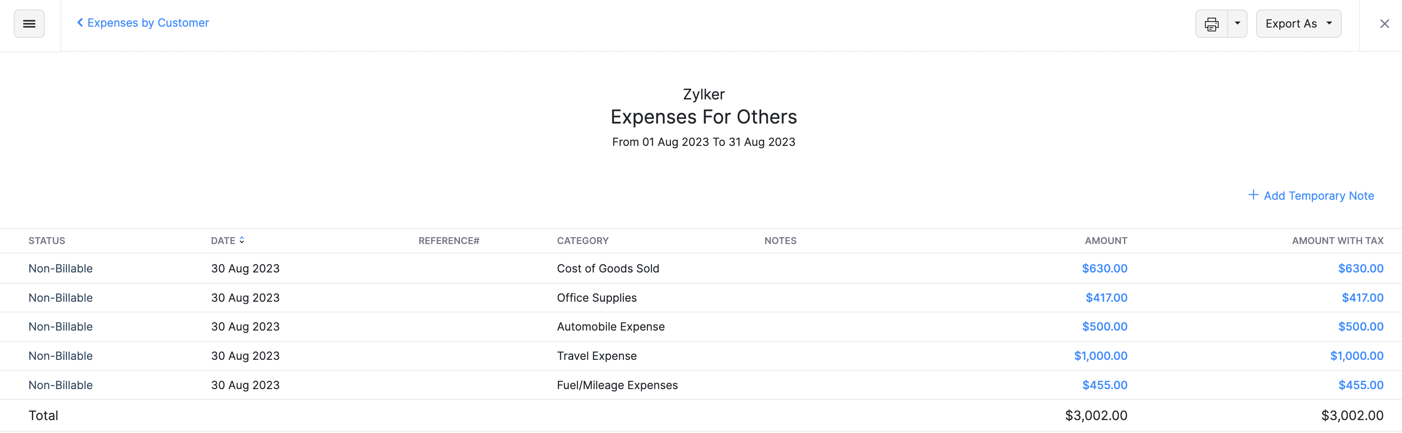Click the STATUS column header
Image resolution: width=1402 pixels, height=433 pixels.
(47, 240)
